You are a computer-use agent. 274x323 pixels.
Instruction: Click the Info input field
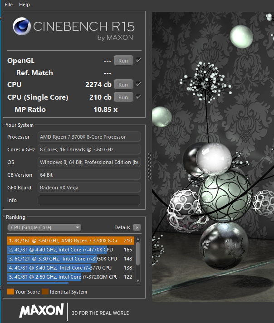(89, 200)
